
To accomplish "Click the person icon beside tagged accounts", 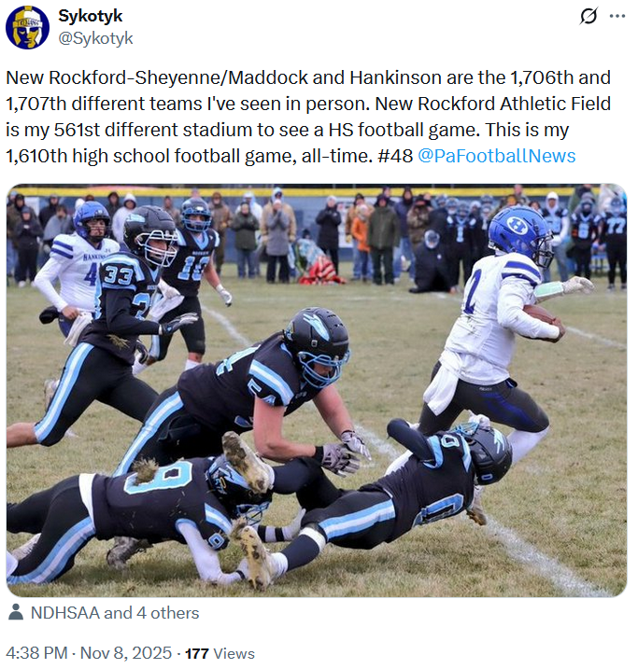I will click(x=16, y=612).
